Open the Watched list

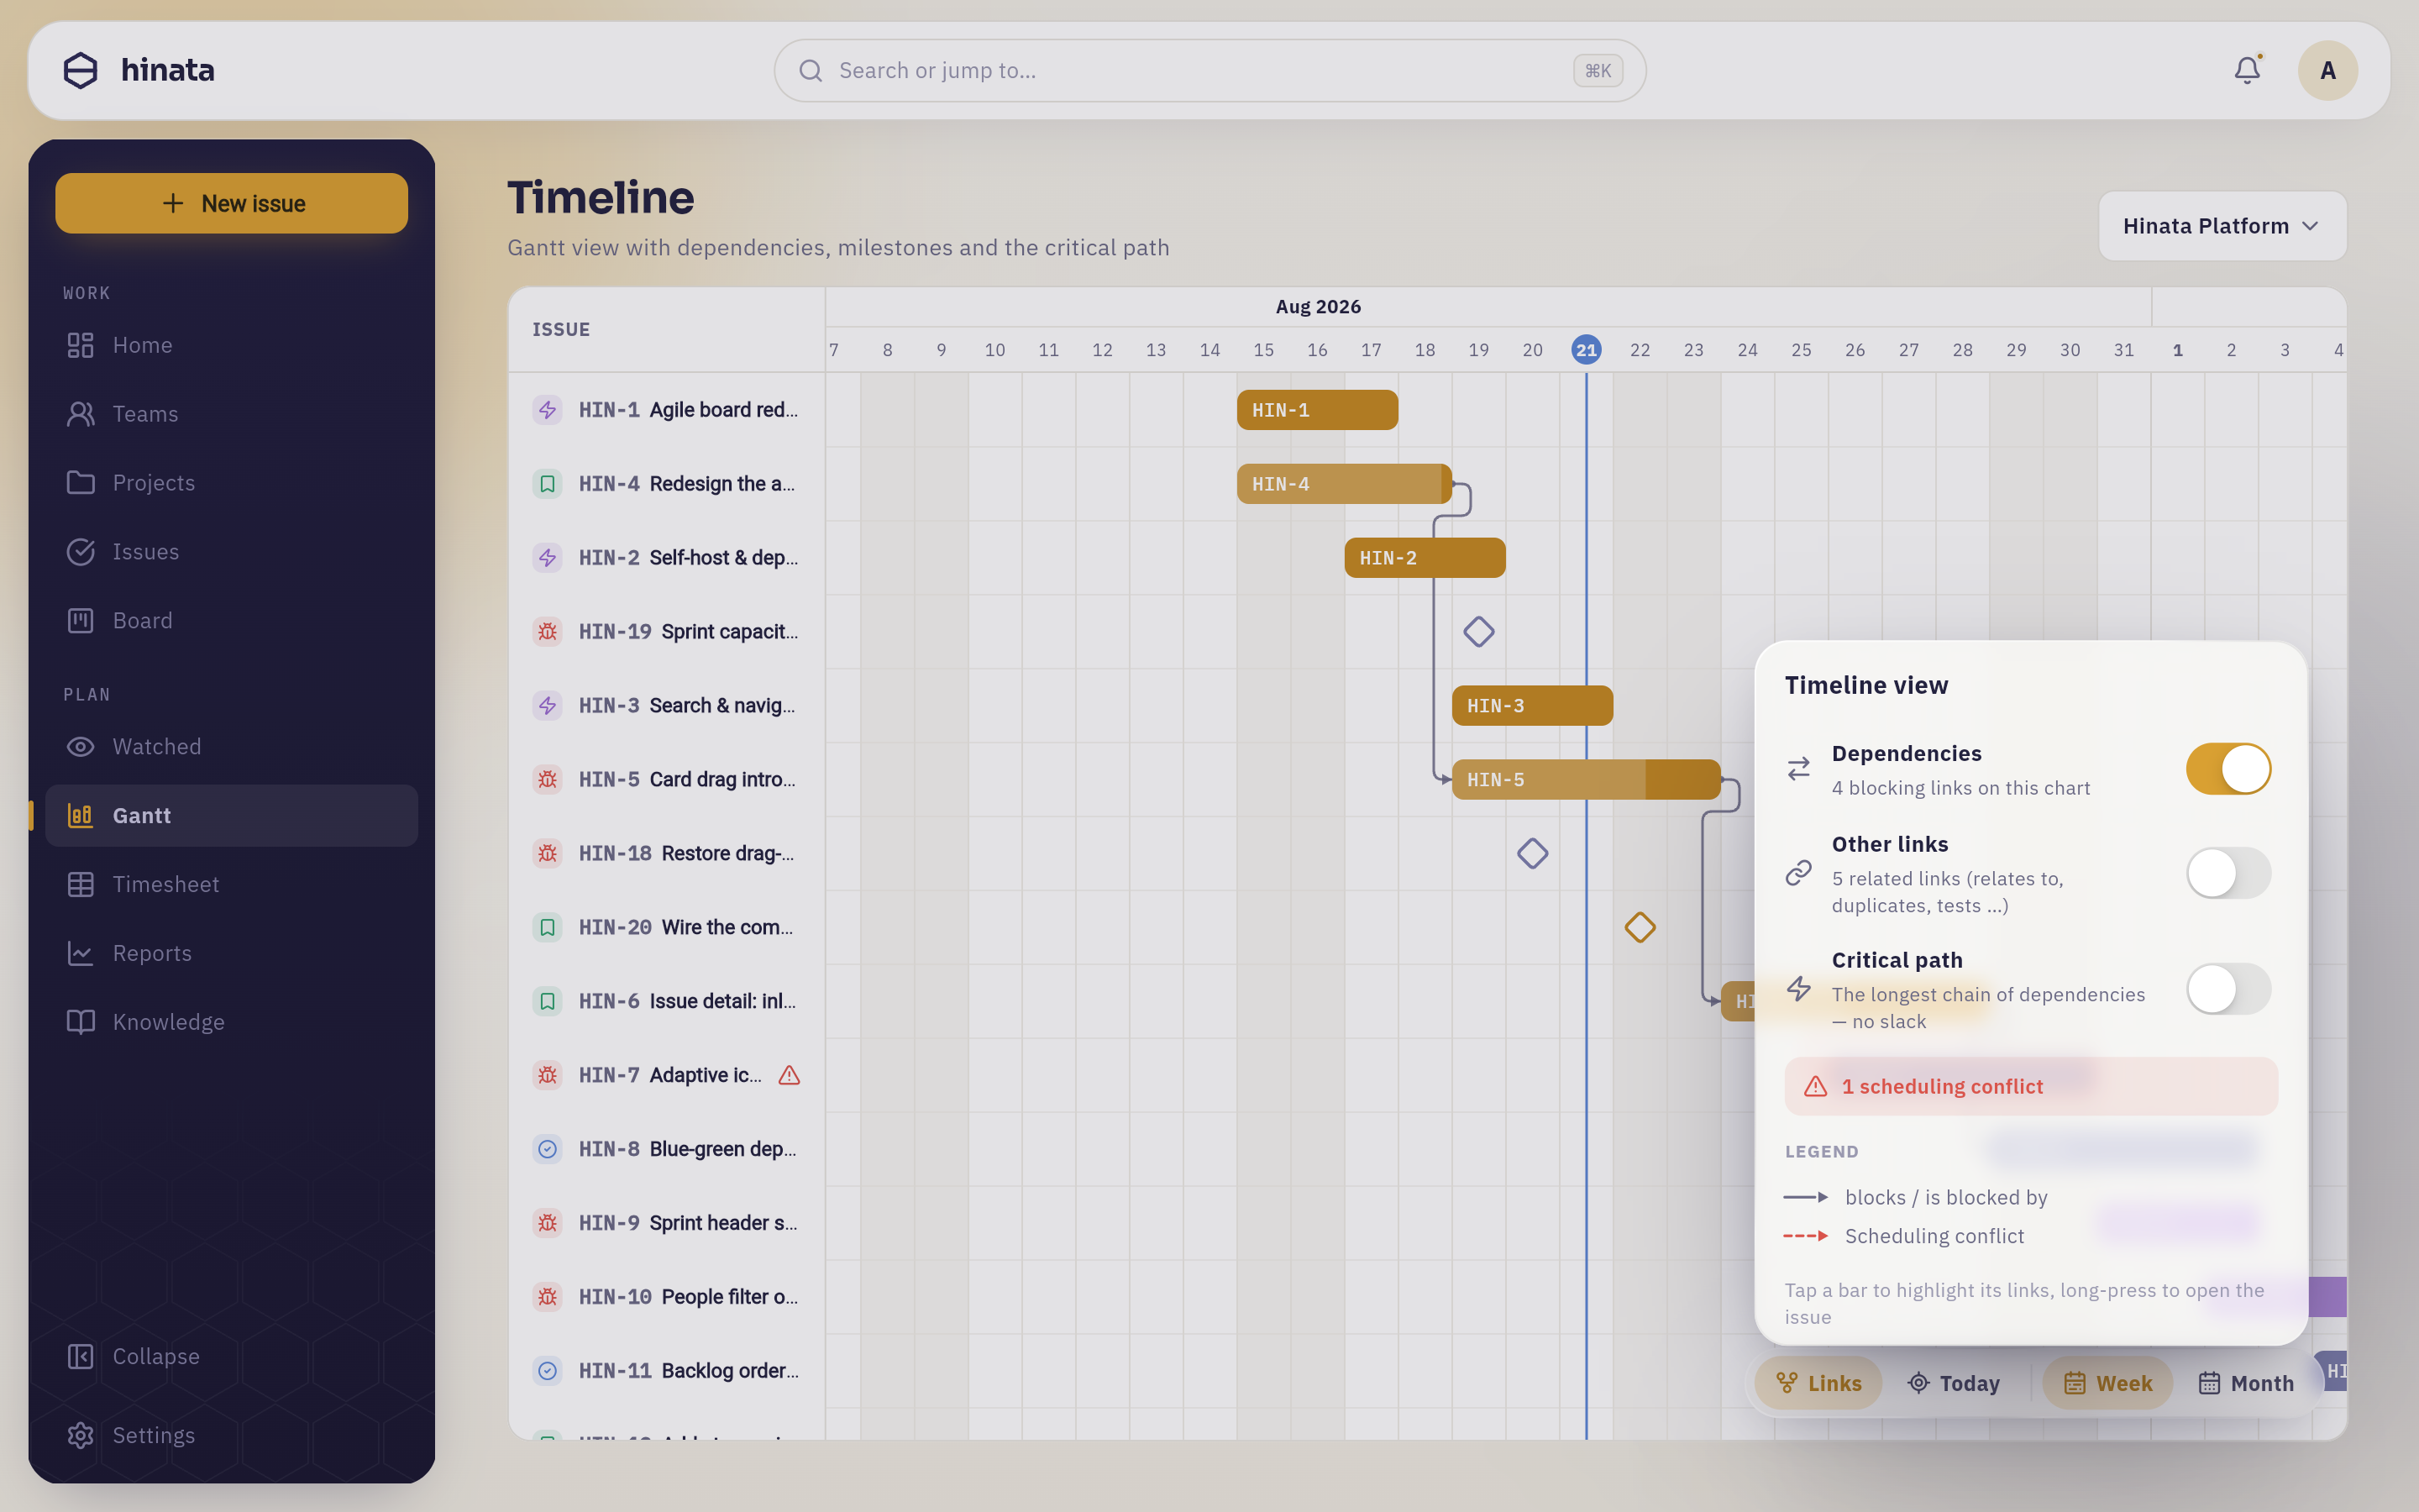pos(231,747)
